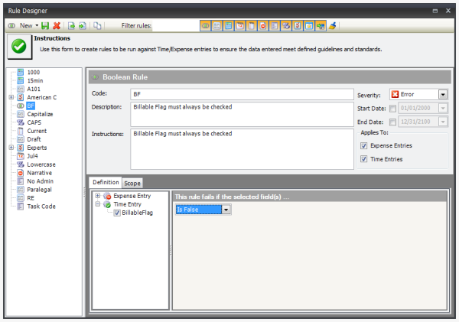Open the Severity dropdown
The image size is (459, 322).
(x=442, y=94)
